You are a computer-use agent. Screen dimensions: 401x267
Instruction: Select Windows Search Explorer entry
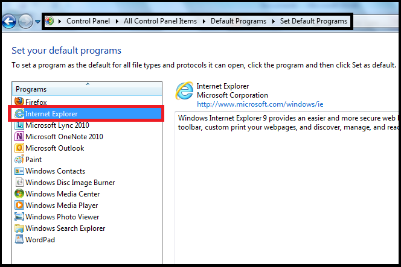65,228
